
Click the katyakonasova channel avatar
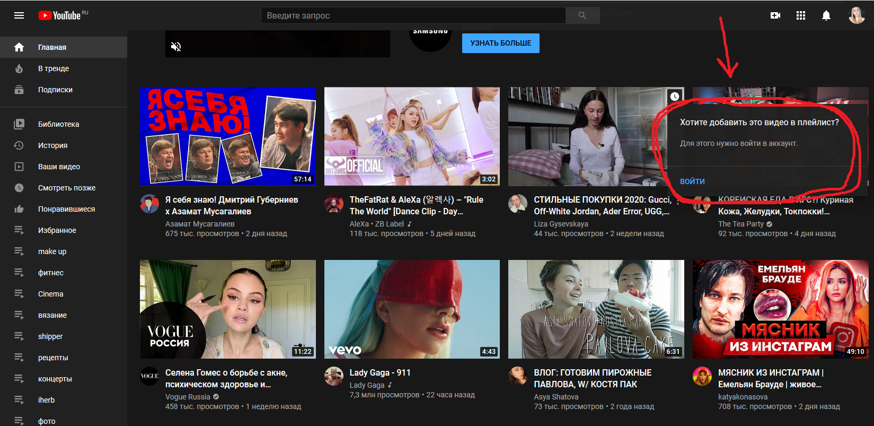click(x=702, y=376)
